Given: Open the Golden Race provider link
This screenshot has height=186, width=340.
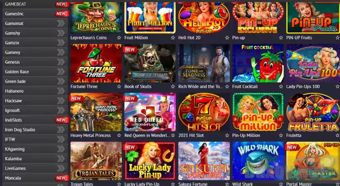Looking at the screenshot, I should coord(35,72).
